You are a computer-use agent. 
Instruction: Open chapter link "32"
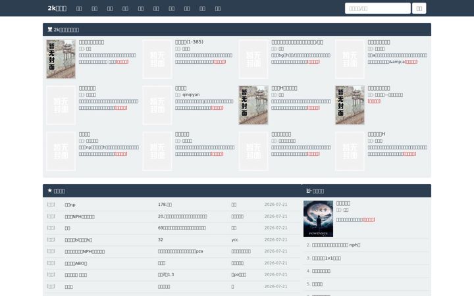161,239
